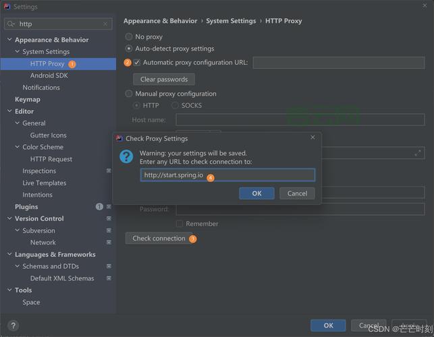The image size is (434, 337).
Task: Open help with the question mark button
Action: [x=12, y=326]
